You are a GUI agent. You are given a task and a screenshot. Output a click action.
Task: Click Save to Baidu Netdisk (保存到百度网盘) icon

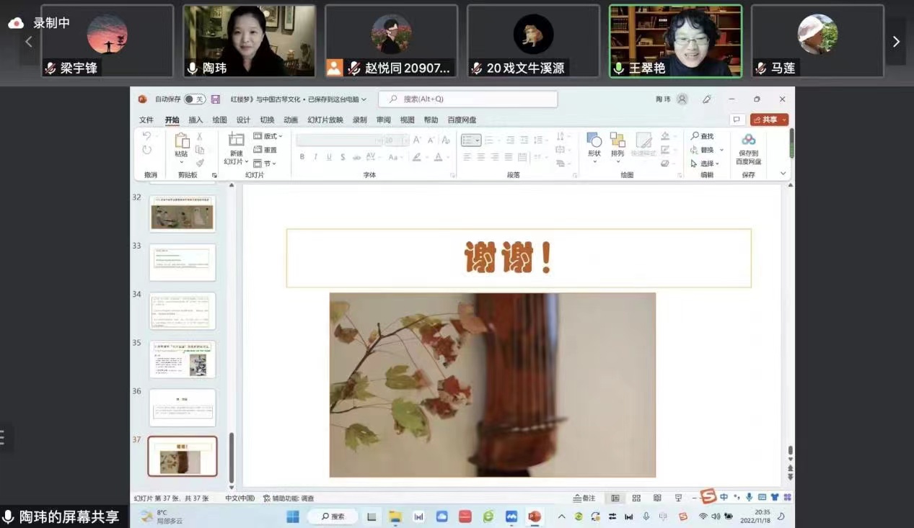pyautogui.click(x=749, y=140)
